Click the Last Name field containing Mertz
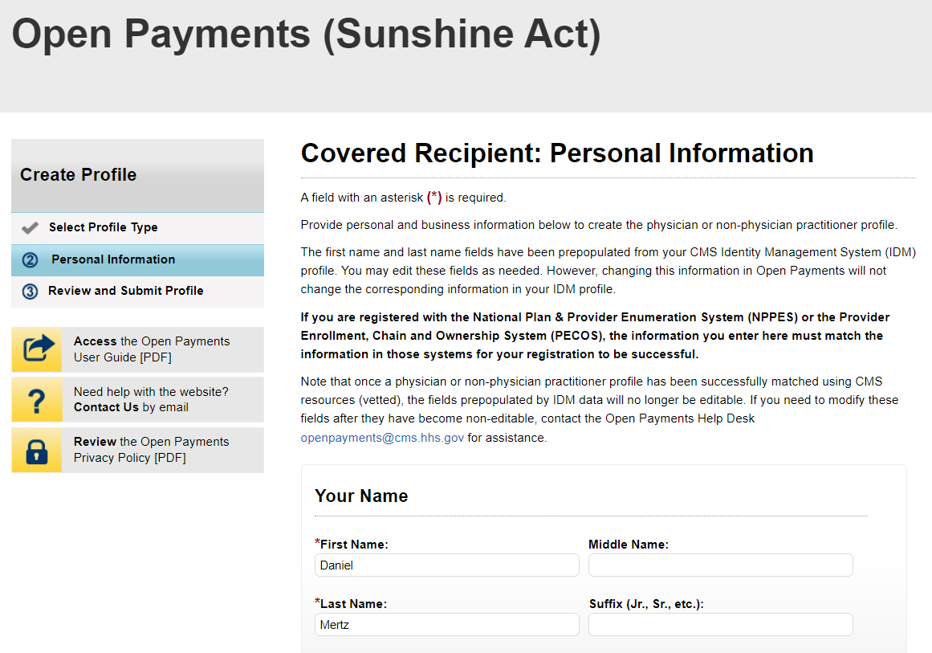 click(446, 625)
